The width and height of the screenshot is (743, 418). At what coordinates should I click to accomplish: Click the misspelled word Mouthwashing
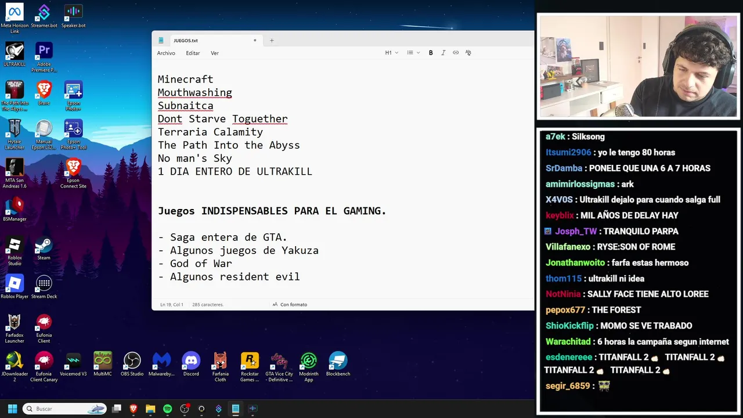pyautogui.click(x=194, y=92)
